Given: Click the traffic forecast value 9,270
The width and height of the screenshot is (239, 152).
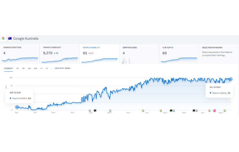Looking at the screenshot, I should tap(48, 53).
